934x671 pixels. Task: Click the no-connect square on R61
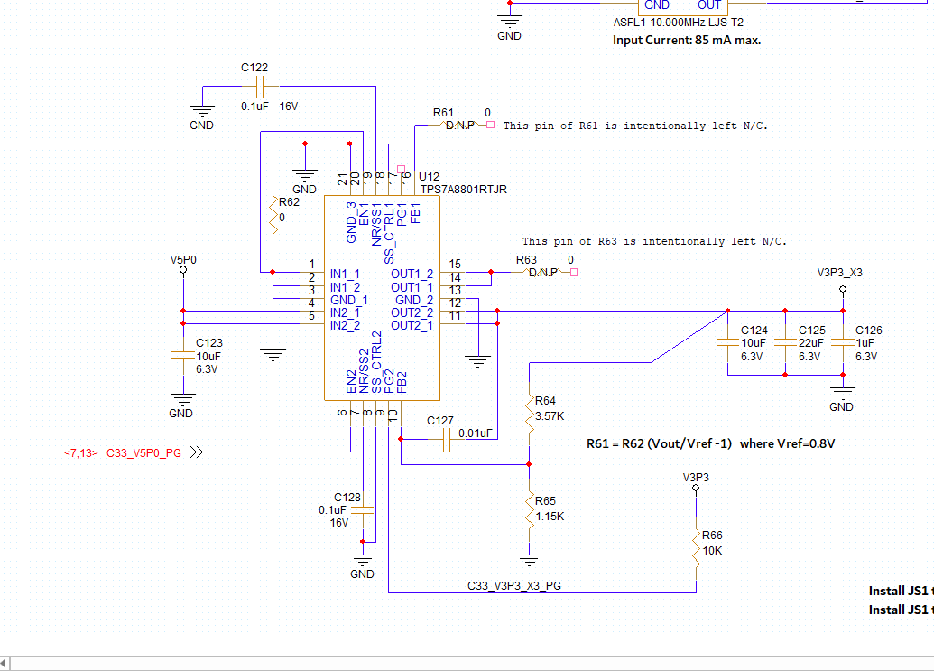coord(490,126)
